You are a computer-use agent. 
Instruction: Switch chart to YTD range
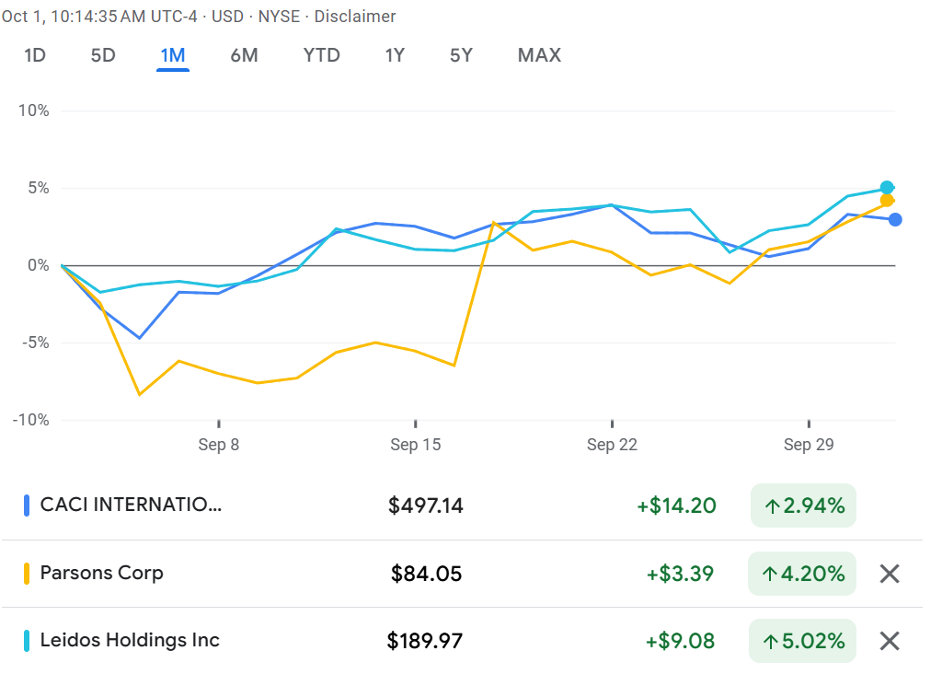pos(322,55)
